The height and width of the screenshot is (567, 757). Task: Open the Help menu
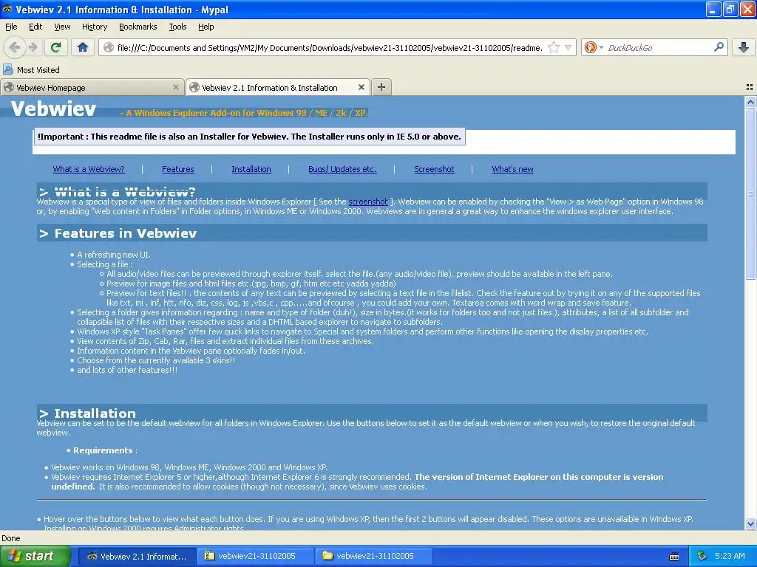(x=206, y=27)
